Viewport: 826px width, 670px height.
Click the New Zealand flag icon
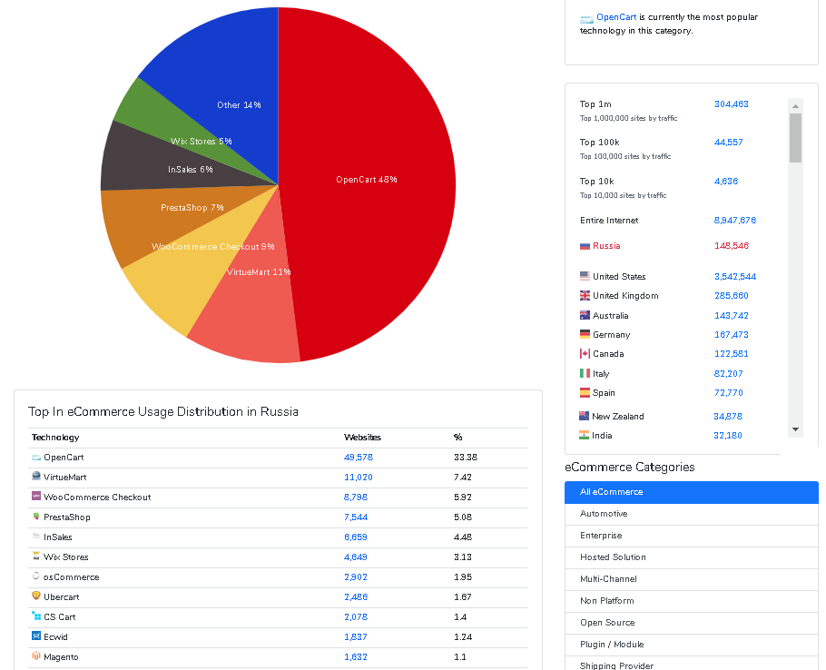pos(584,416)
